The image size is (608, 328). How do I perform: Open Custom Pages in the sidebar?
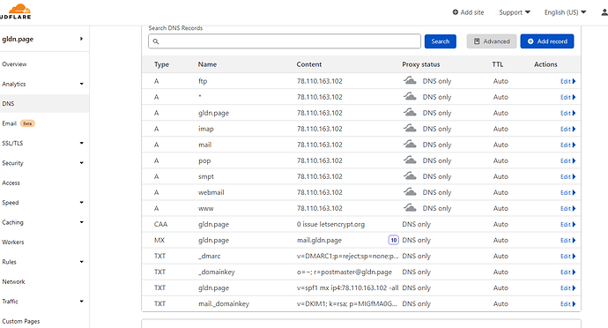tap(21, 322)
